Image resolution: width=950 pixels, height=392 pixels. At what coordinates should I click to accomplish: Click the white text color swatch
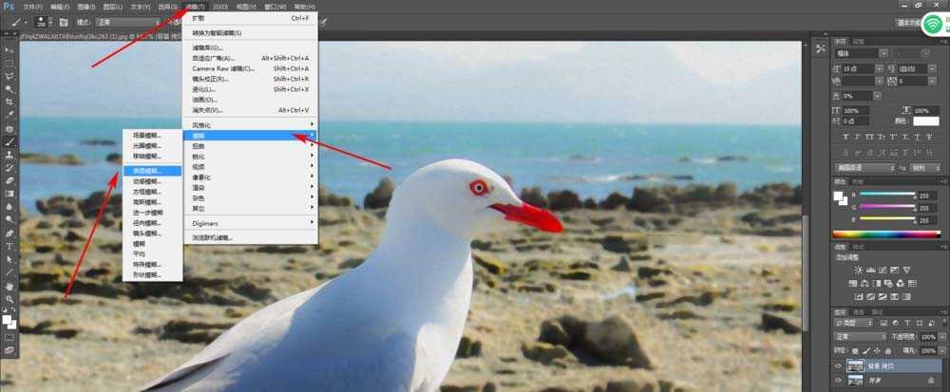tap(925, 121)
